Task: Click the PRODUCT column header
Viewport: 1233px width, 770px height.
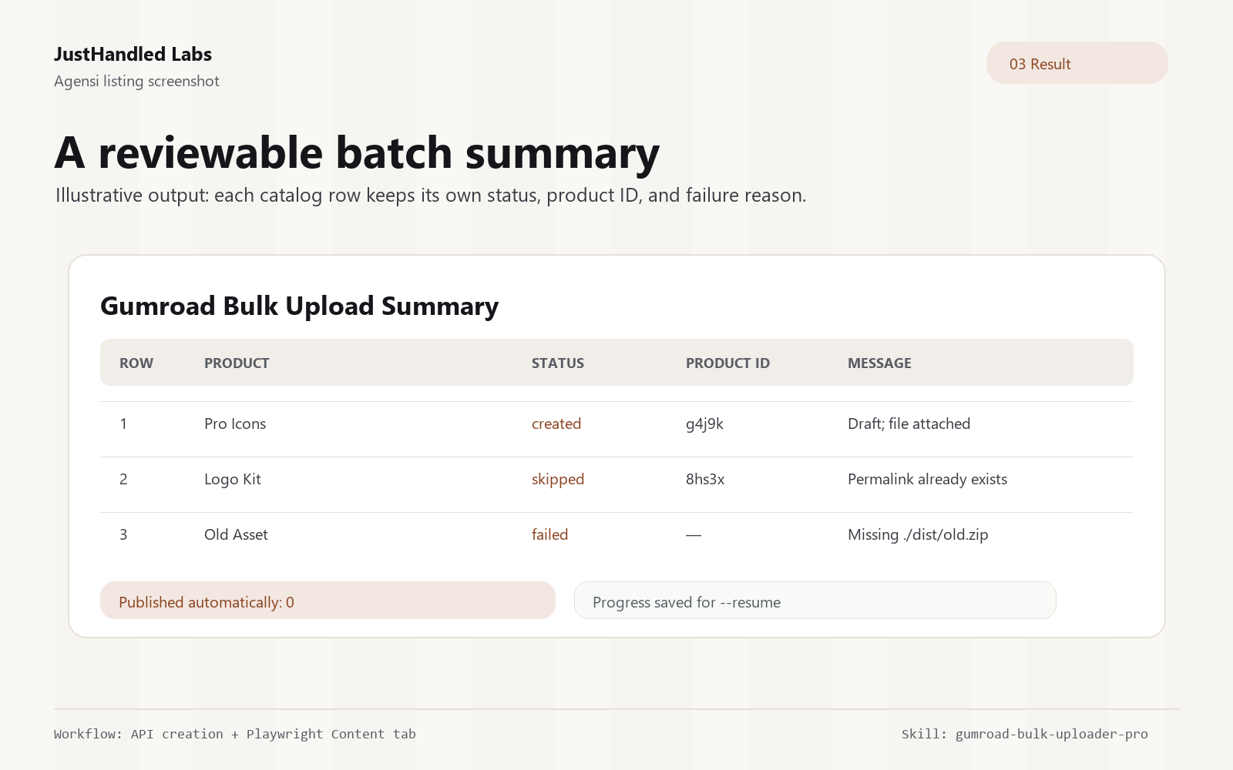Action: pos(237,363)
